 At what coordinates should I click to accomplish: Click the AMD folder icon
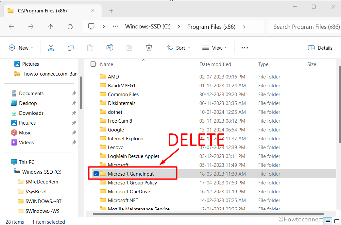[103, 77]
